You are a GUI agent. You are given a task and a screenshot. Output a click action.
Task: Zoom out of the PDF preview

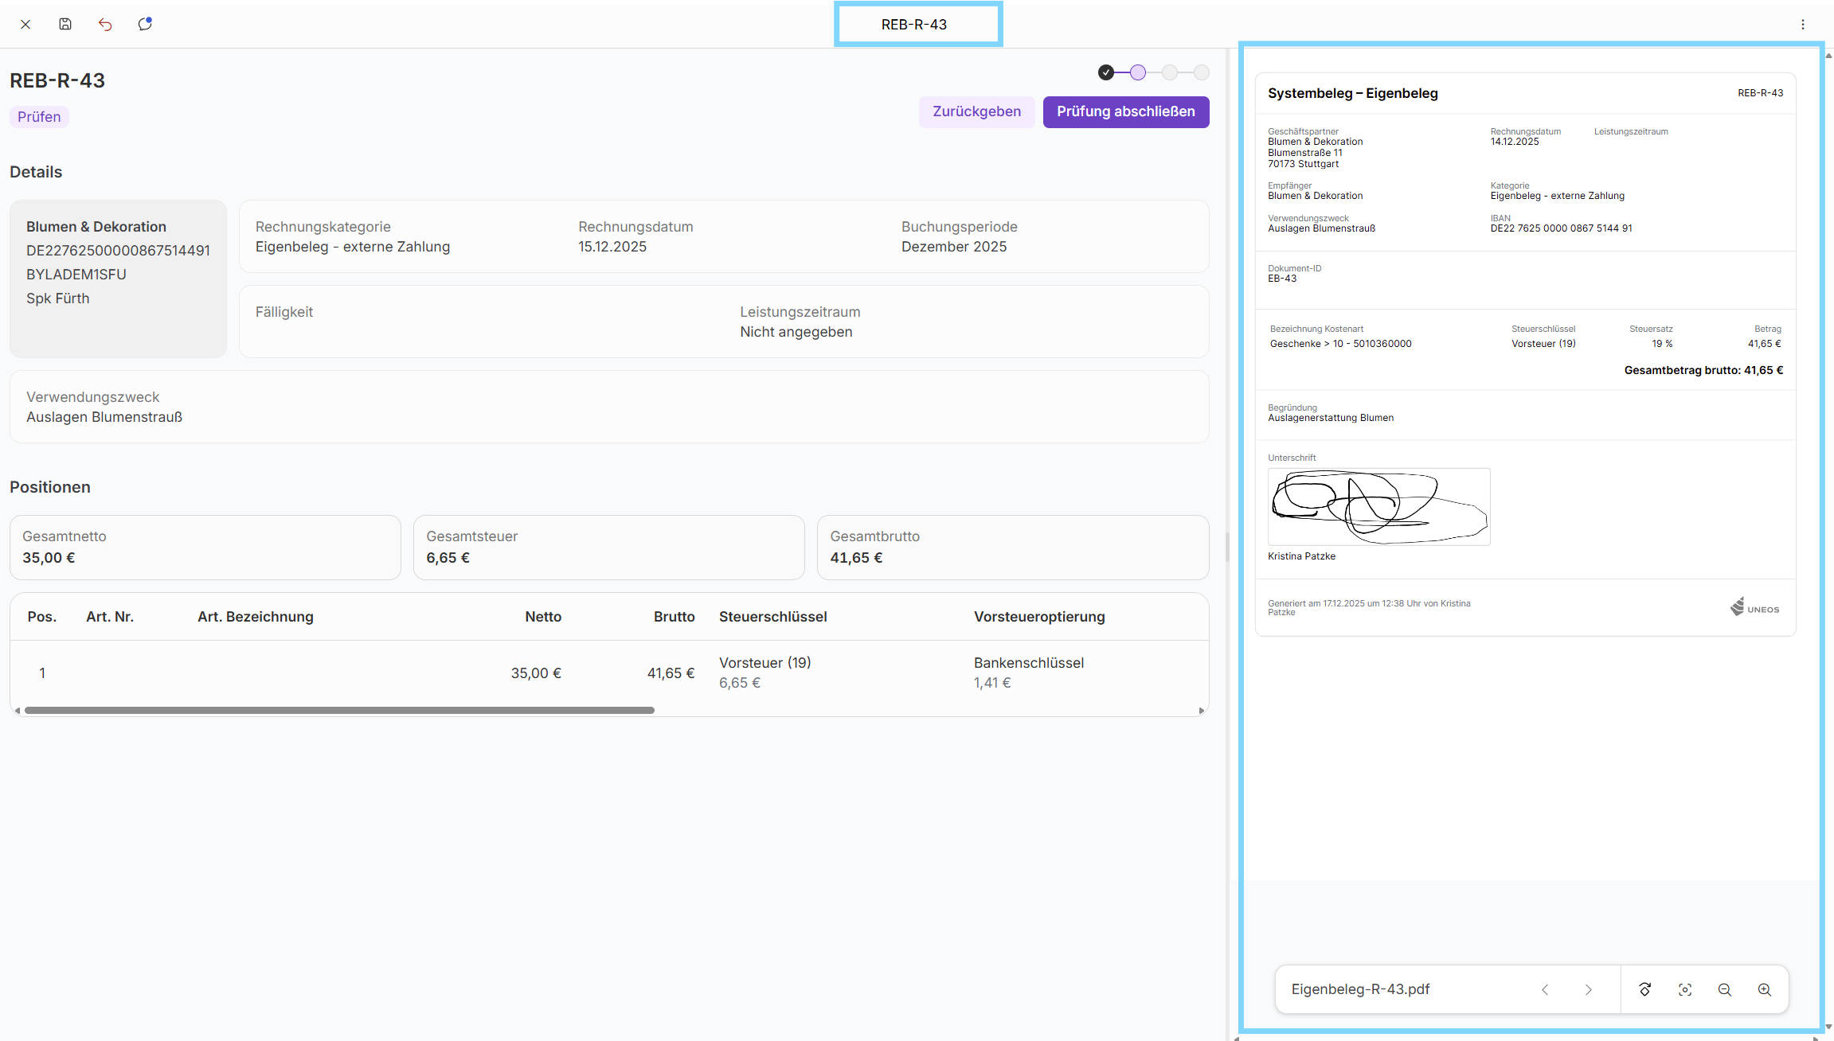coord(1724,989)
